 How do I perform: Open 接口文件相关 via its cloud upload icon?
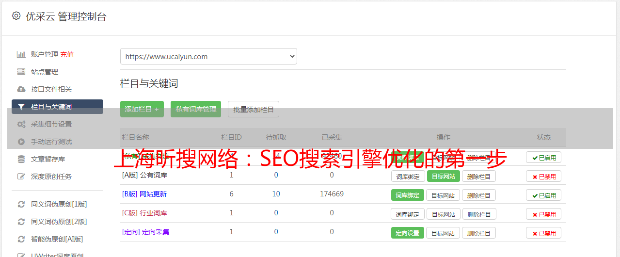21,89
